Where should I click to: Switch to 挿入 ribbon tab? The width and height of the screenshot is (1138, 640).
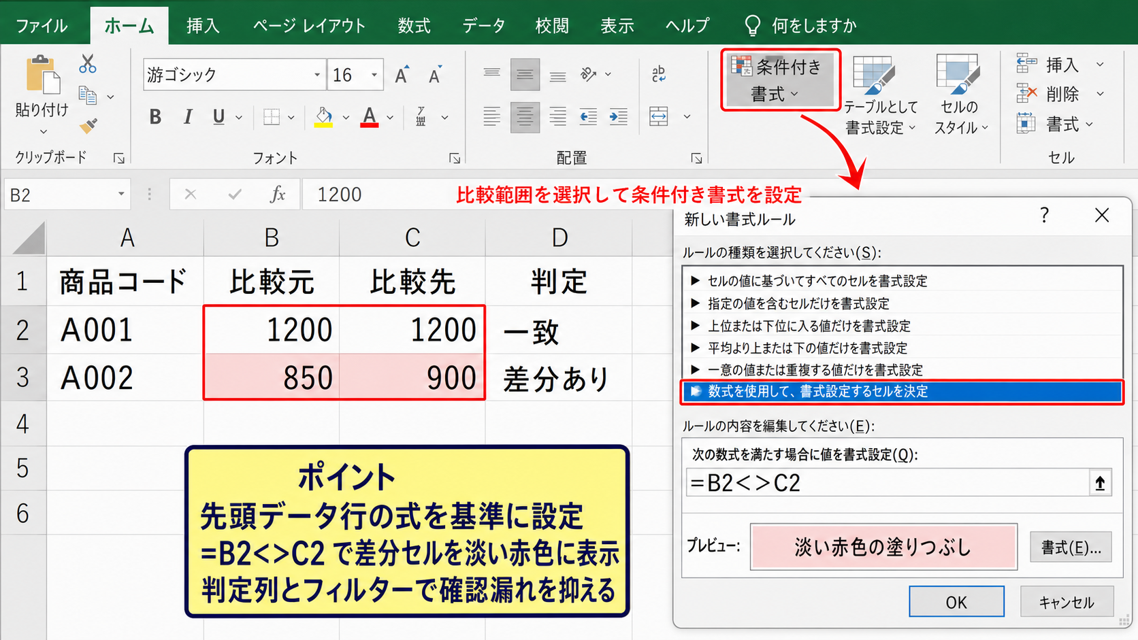[x=203, y=26]
